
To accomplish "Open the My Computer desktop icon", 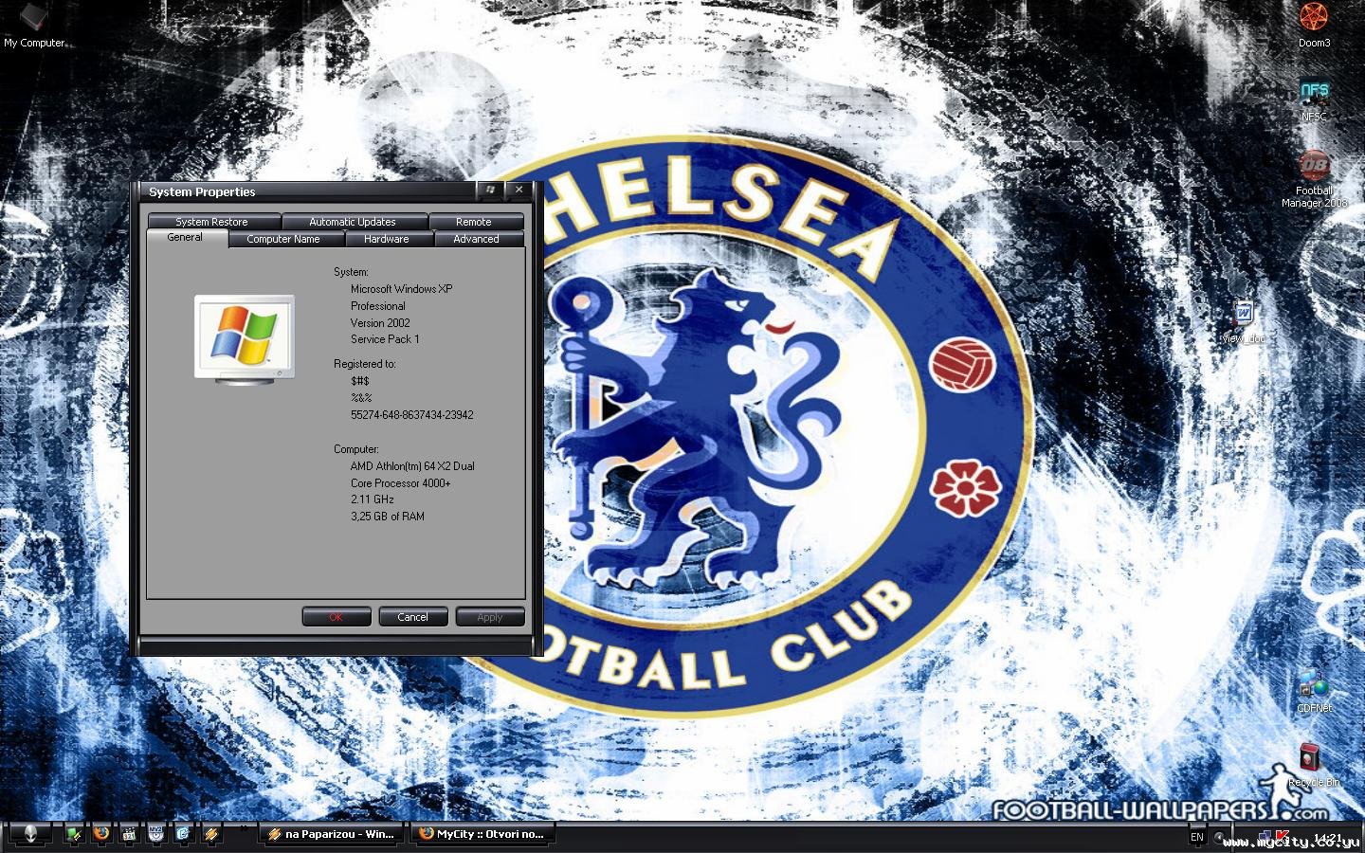I will [x=34, y=26].
